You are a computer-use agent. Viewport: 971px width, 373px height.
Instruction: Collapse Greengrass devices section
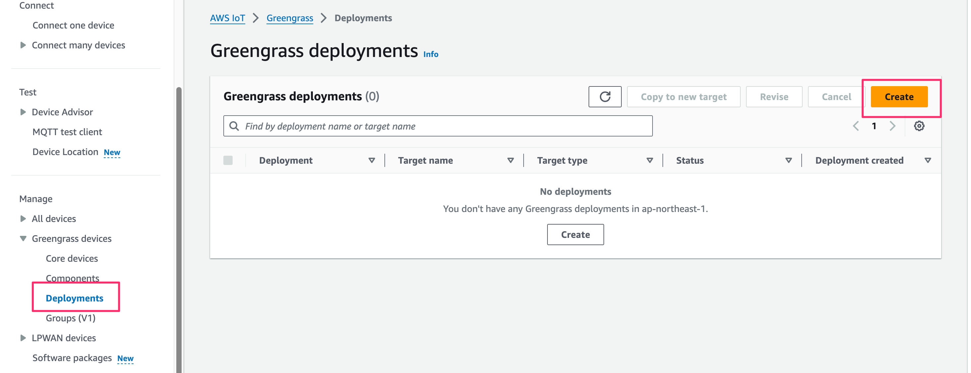pyautogui.click(x=23, y=239)
